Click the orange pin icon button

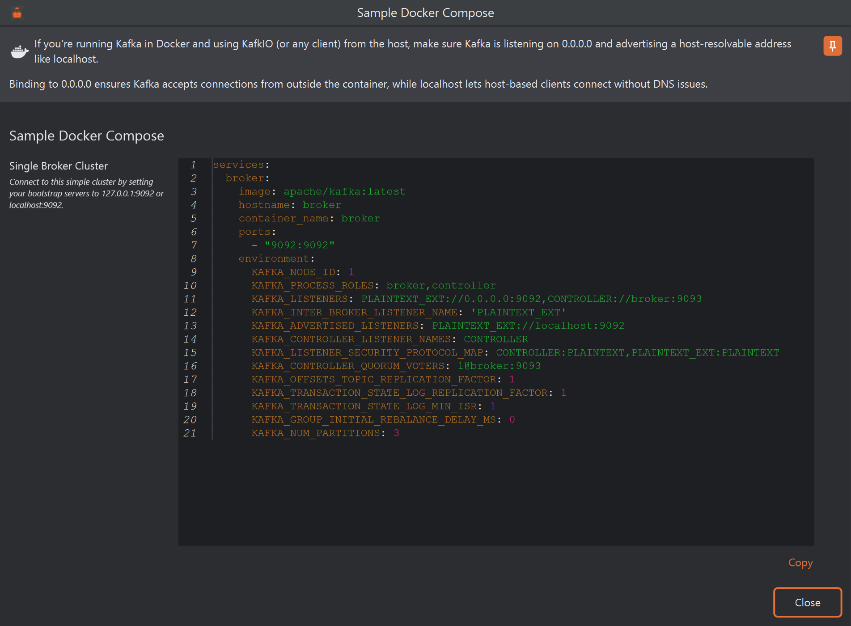coord(832,46)
